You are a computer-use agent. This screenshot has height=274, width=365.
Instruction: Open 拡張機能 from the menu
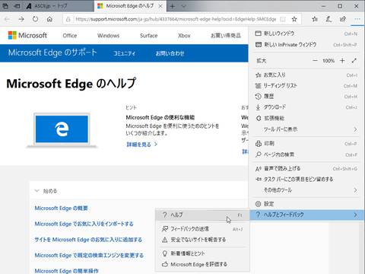coord(306,118)
